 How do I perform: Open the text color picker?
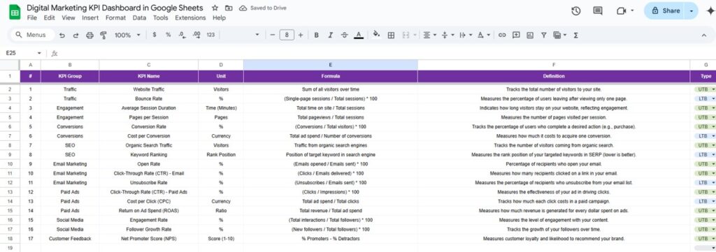(359, 35)
